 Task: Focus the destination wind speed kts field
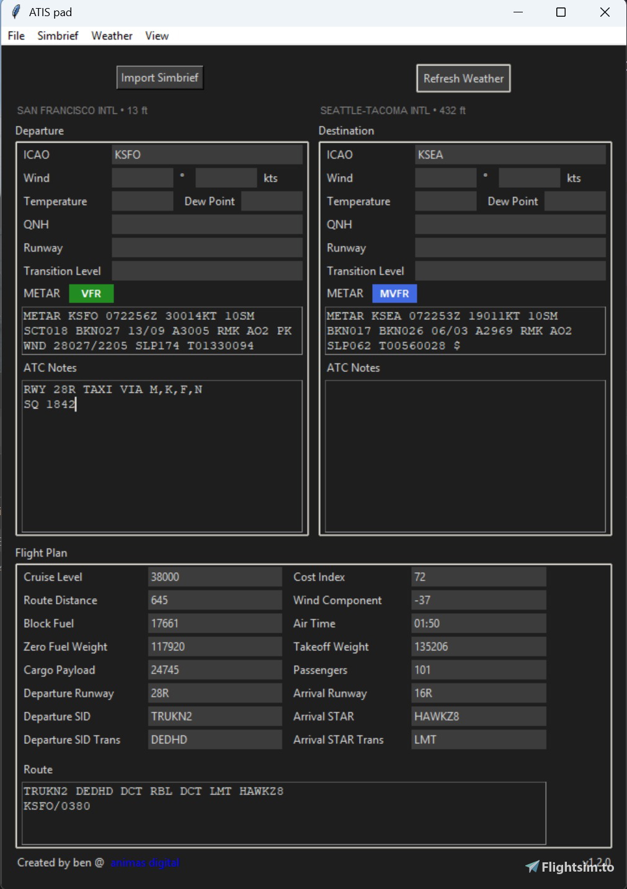(x=530, y=178)
